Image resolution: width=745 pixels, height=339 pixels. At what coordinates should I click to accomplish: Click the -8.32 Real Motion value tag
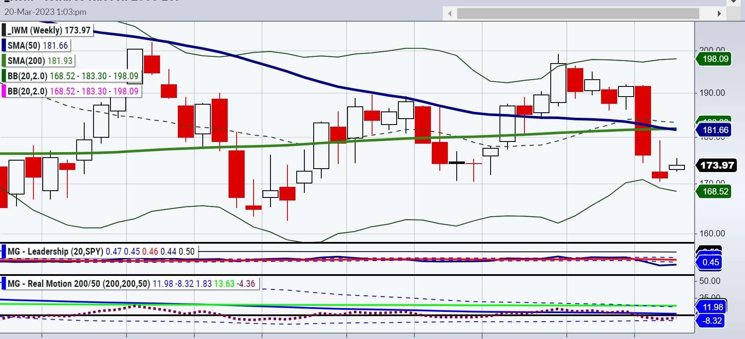click(711, 321)
